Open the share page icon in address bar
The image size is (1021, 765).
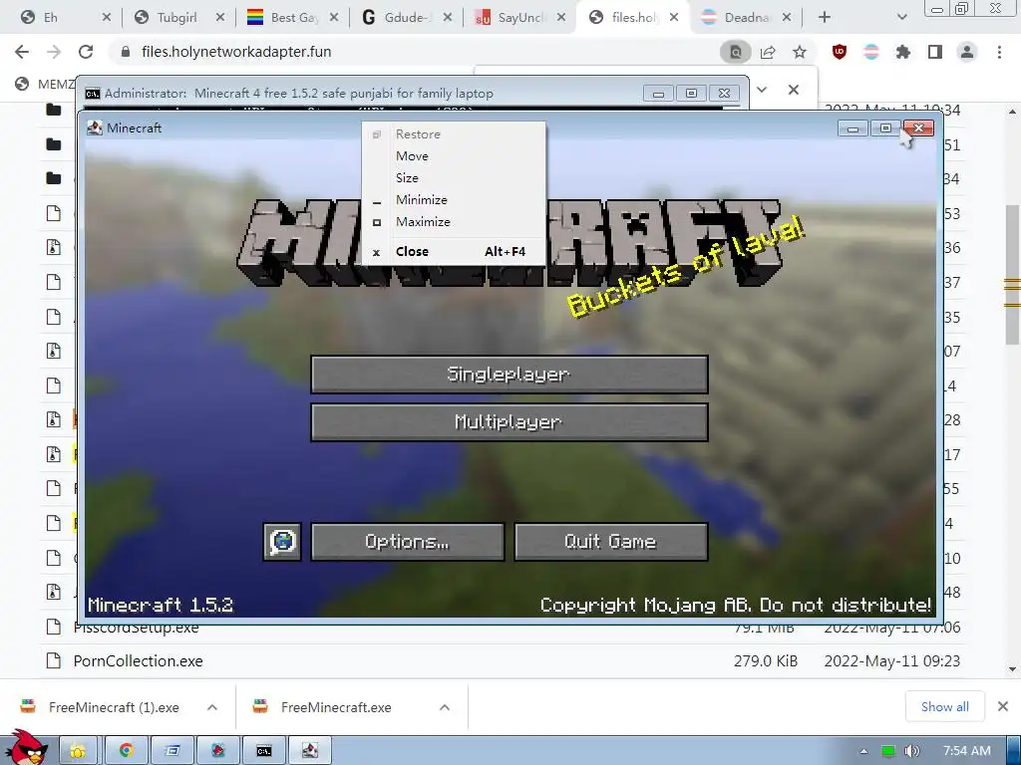pos(768,52)
